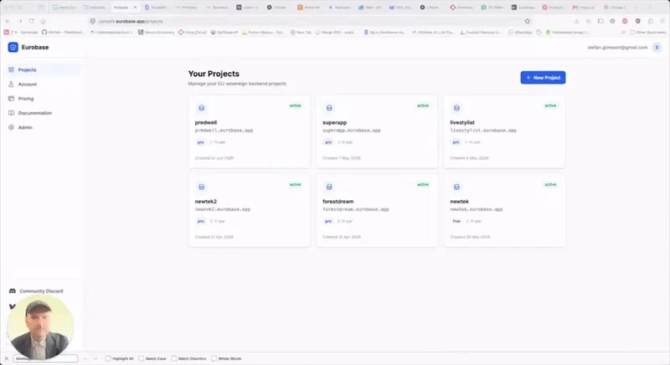The image size is (670, 365).
Task: Click the newtek project name
Action: coord(459,202)
